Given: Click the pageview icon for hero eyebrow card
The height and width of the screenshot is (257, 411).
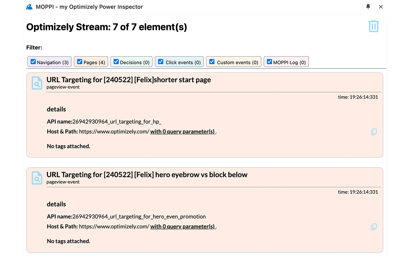Looking at the screenshot, I should pos(37,178).
